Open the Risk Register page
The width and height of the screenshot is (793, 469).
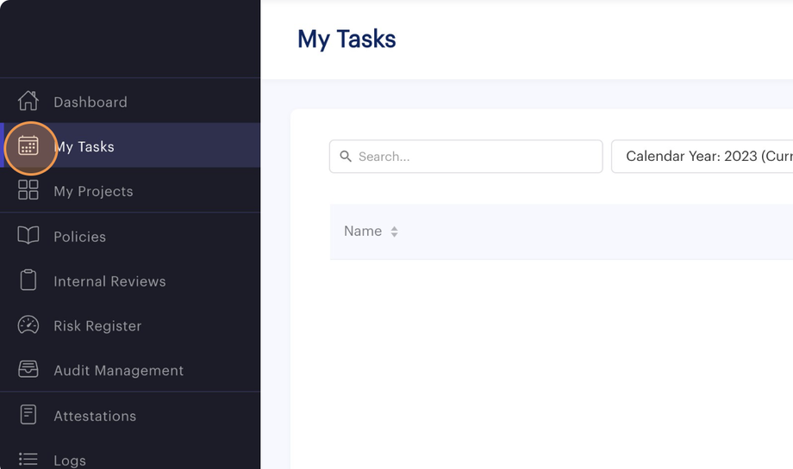point(97,326)
